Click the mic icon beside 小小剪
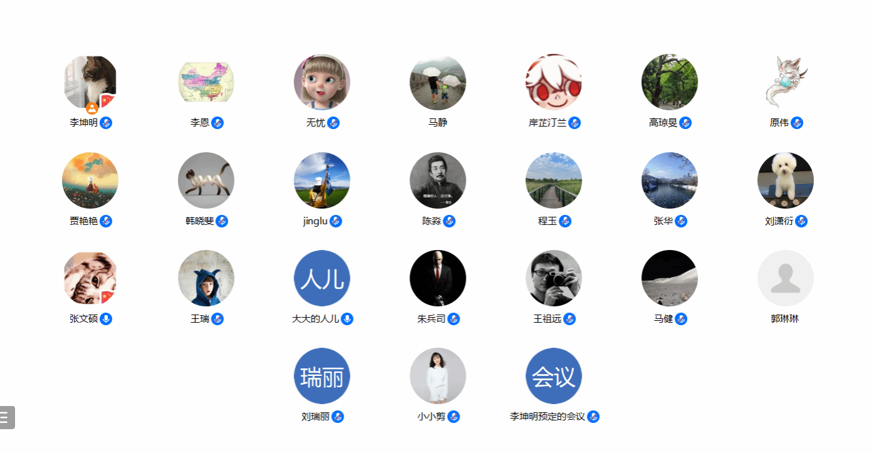 point(454,417)
